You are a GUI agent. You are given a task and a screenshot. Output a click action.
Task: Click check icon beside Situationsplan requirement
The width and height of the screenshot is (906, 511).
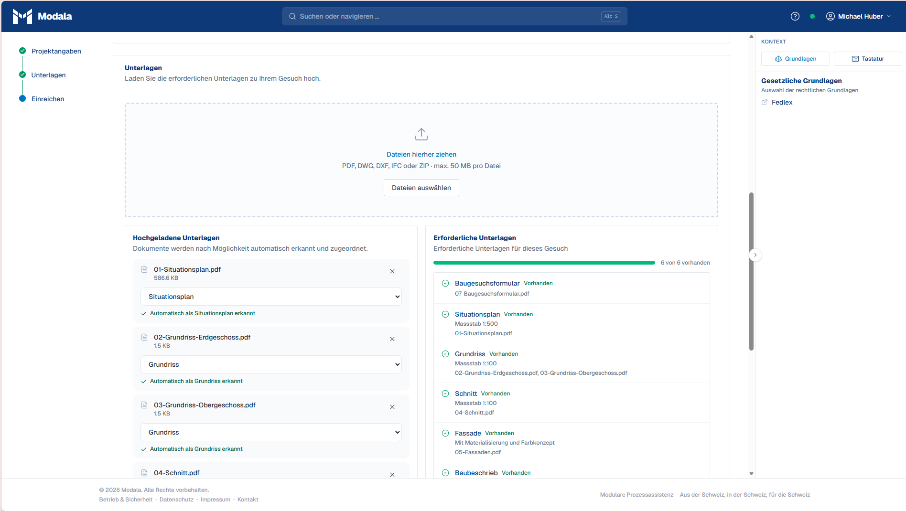tap(445, 314)
